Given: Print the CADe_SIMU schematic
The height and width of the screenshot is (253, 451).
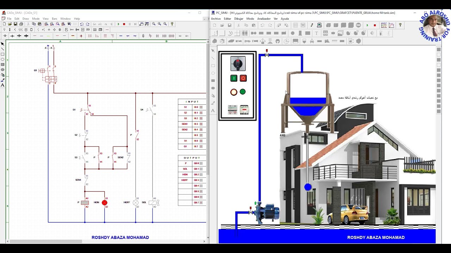Looking at the screenshot, I should pyautogui.click(x=21, y=24).
